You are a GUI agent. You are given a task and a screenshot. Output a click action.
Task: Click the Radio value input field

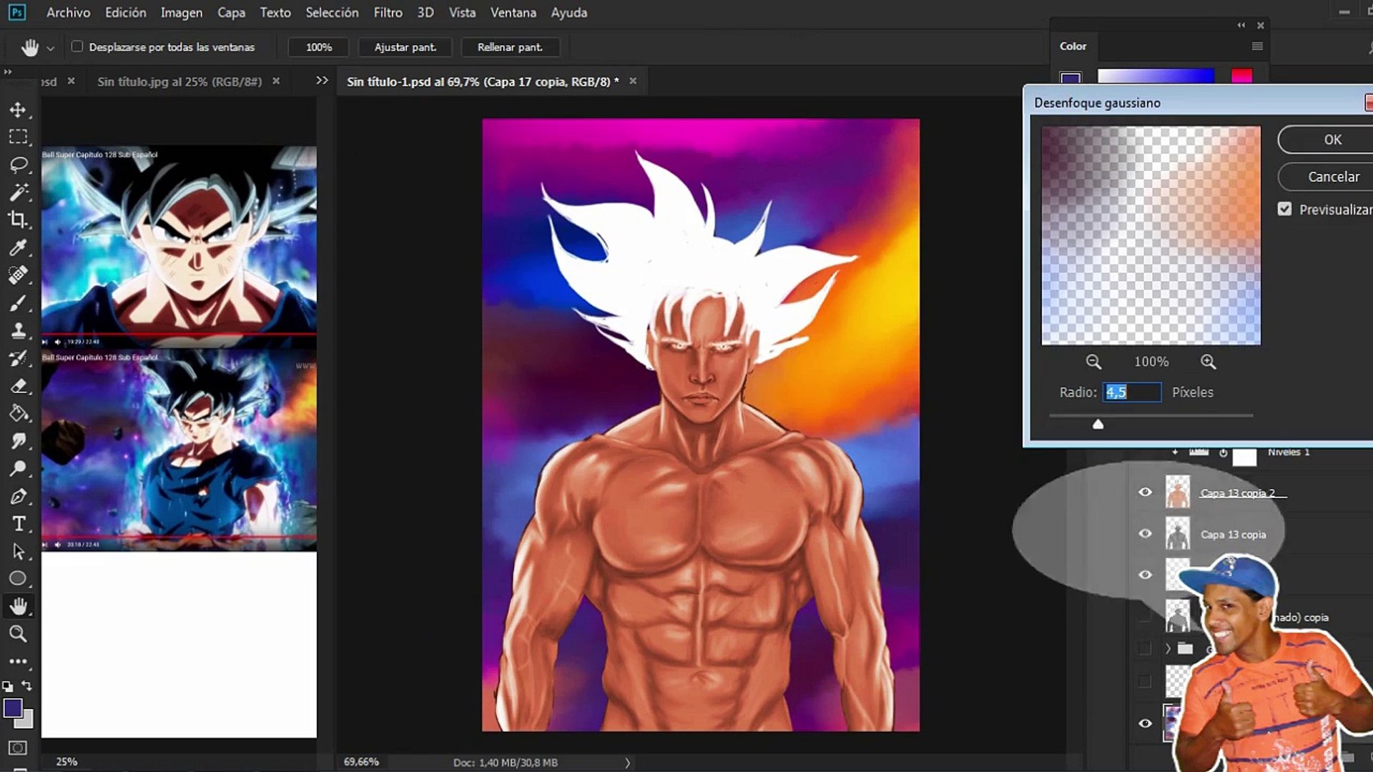pyautogui.click(x=1131, y=392)
